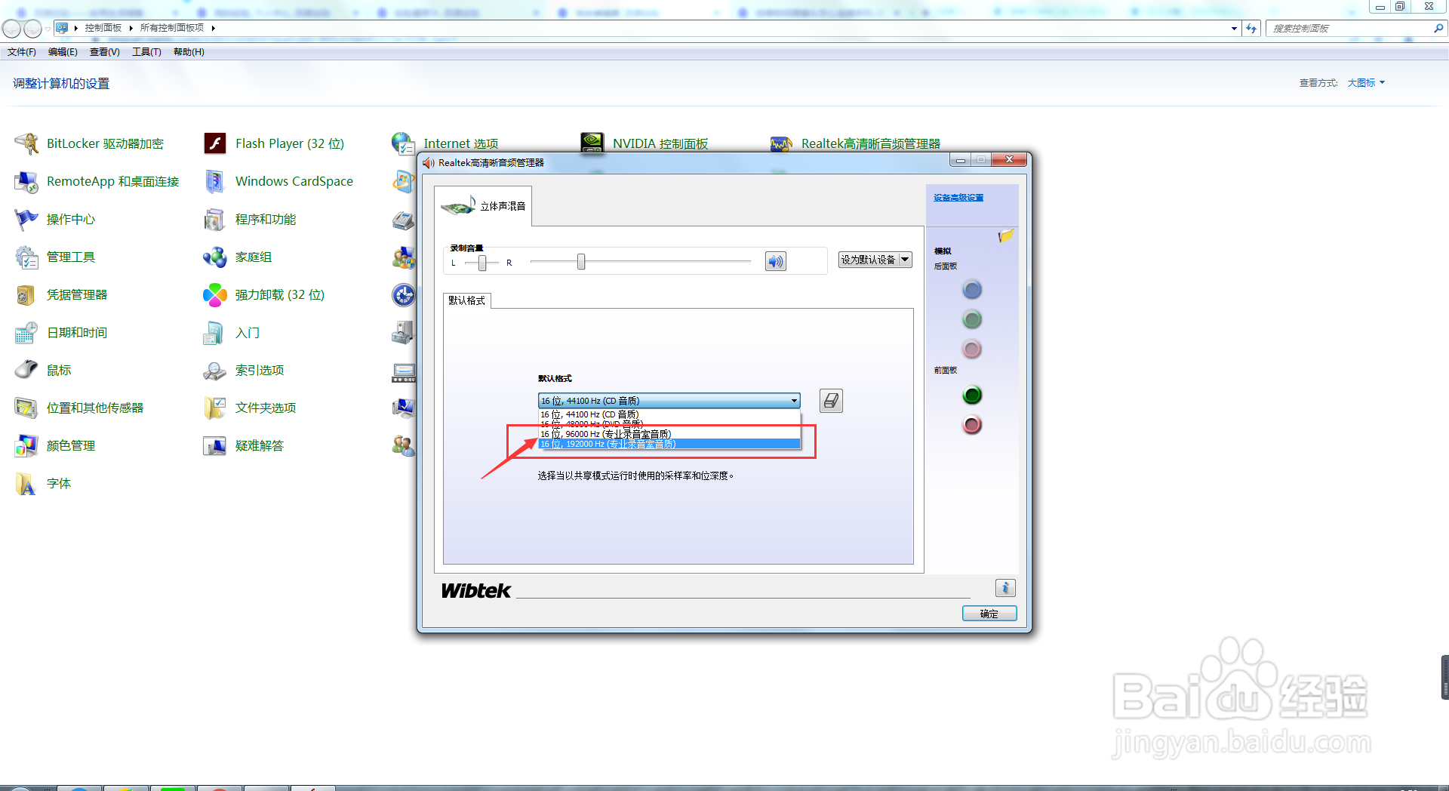Viewport: 1449px width, 791px height.
Task: Click the control panel address bar icon
Action: tap(62, 28)
